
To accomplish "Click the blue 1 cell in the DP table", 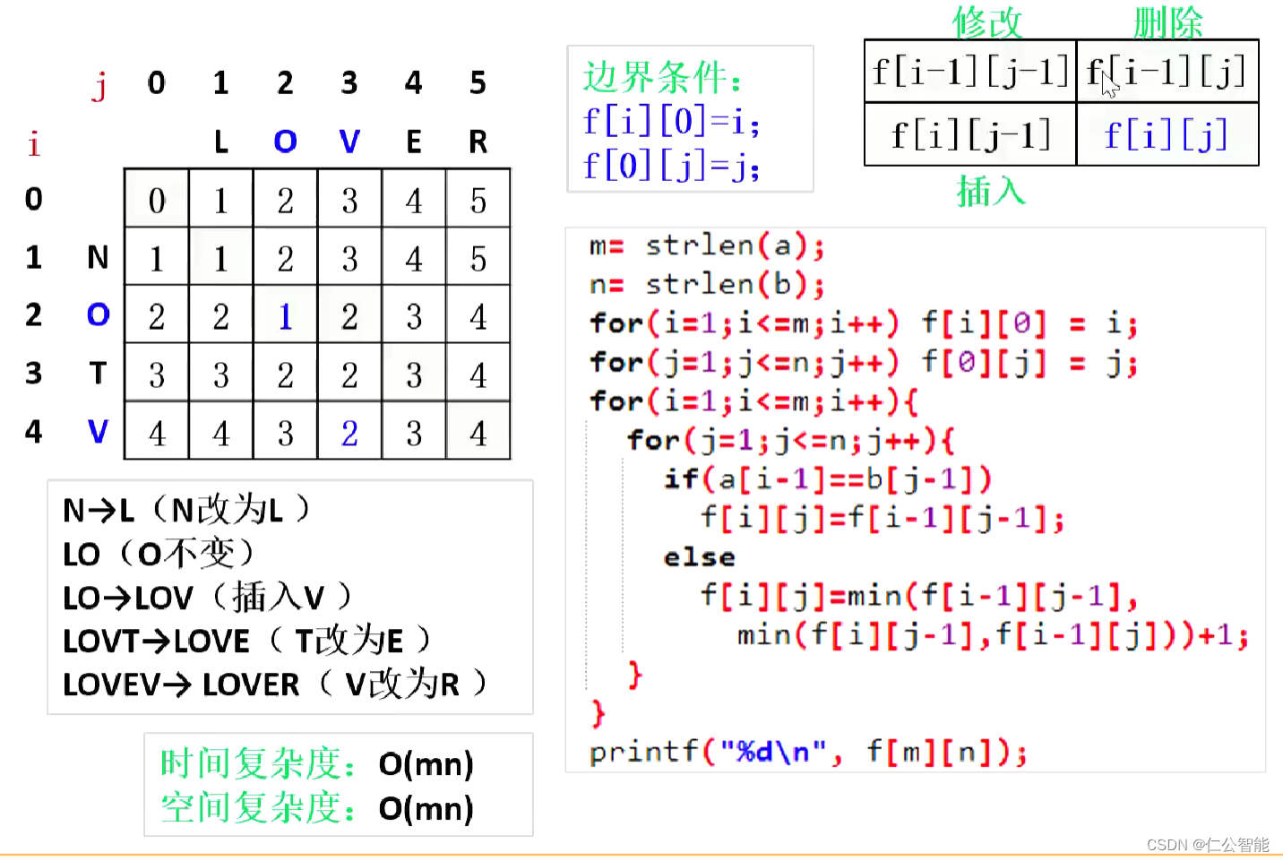I will 285,316.
